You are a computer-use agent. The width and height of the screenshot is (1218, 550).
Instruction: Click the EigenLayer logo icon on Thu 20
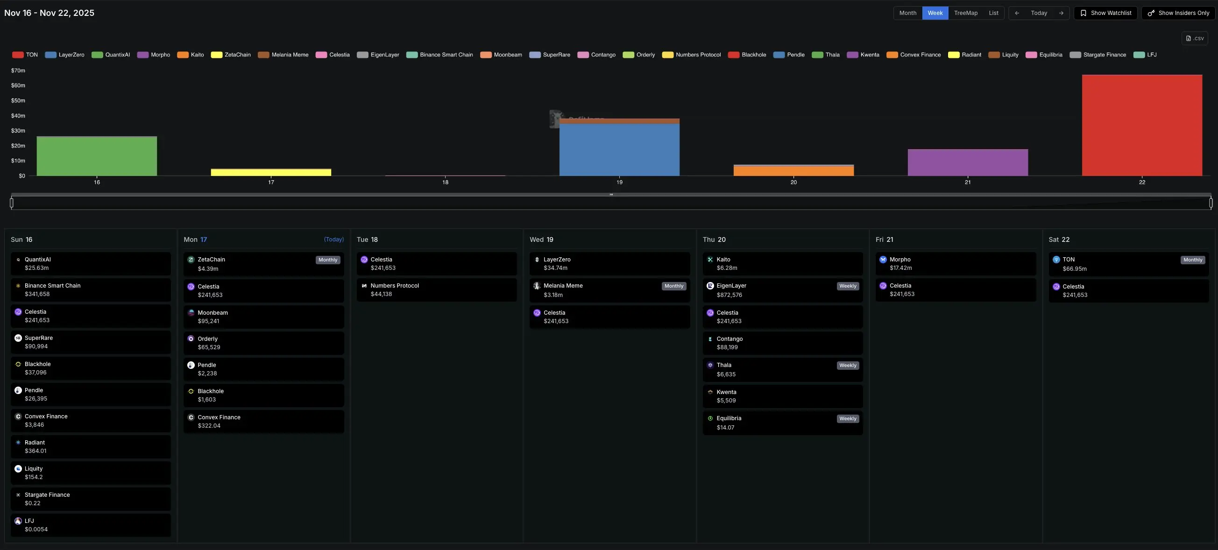tap(710, 286)
